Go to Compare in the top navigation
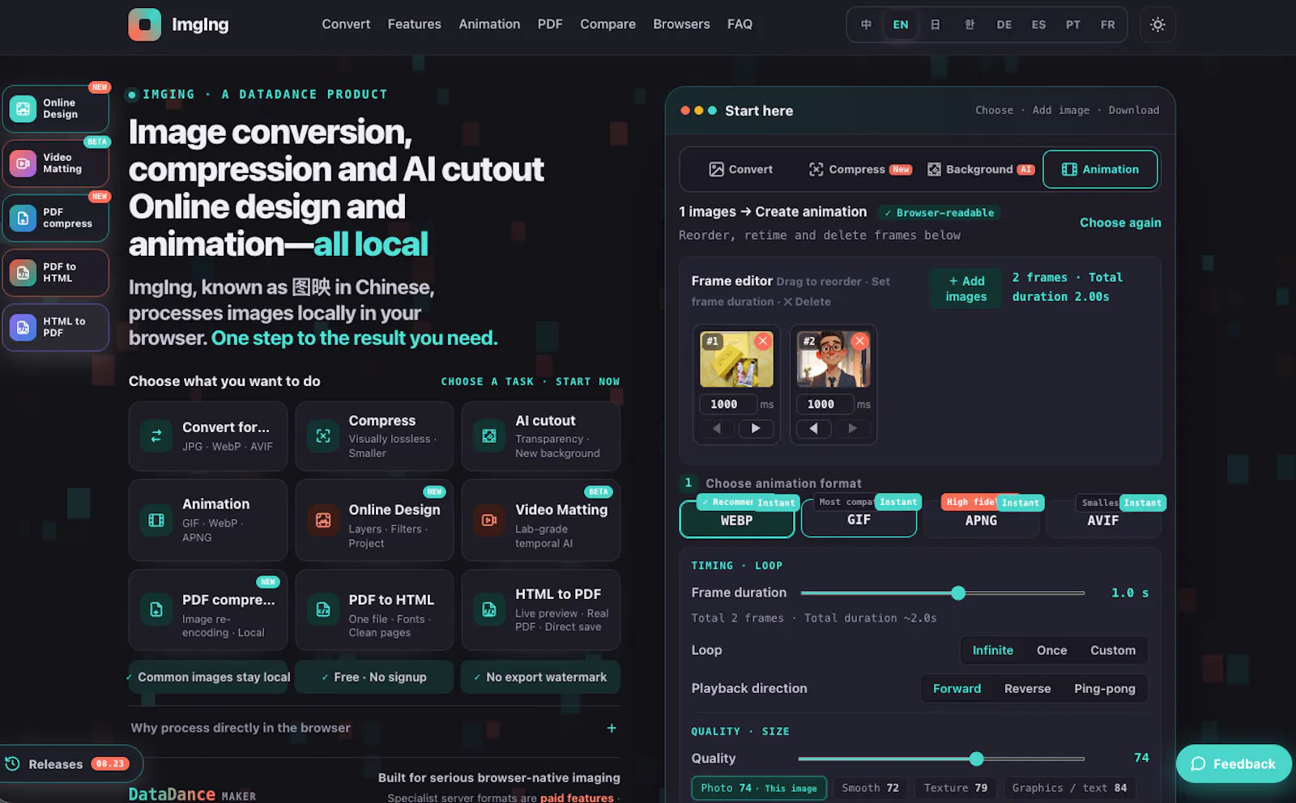The height and width of the screenshot is (803, 1296). click(607, 24)
